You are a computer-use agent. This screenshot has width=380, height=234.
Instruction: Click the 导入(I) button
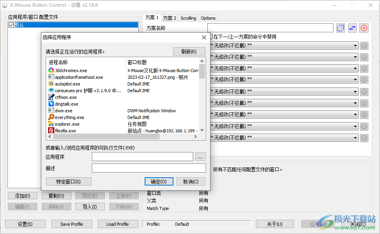pos(90,207)
